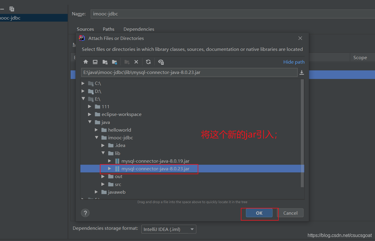Viewport: 375px width, 241px height.
Task: Open Dependencies storage format dropdown
Action: tap(169, 229)
